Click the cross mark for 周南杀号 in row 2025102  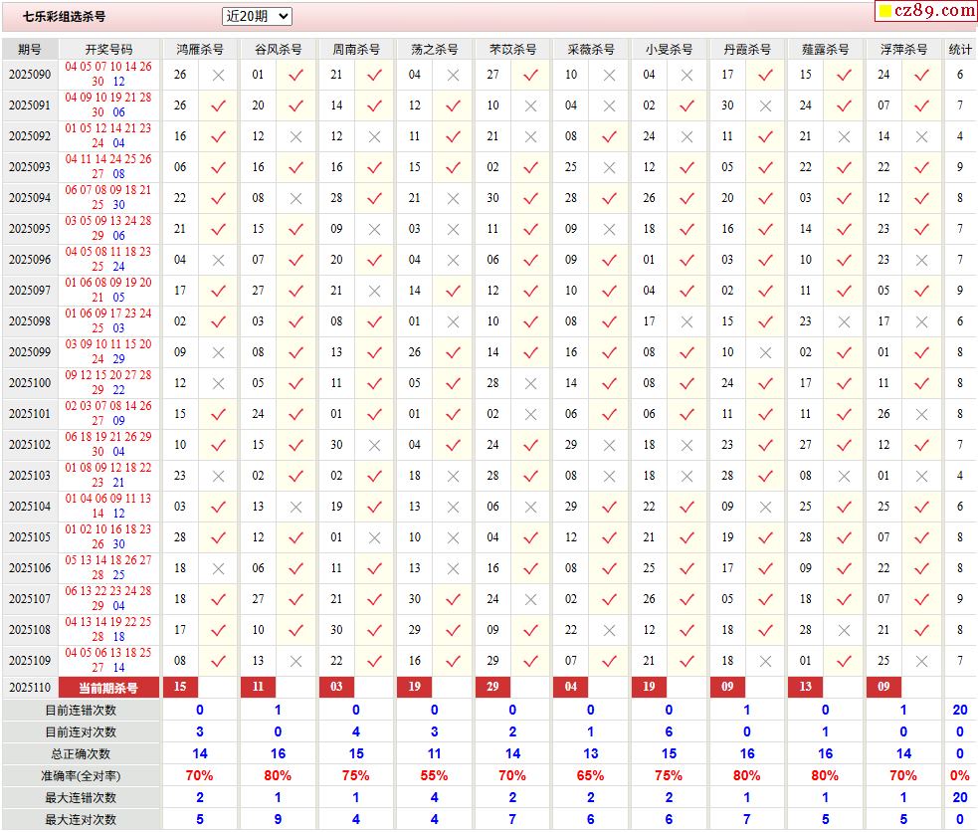[375, 446]
